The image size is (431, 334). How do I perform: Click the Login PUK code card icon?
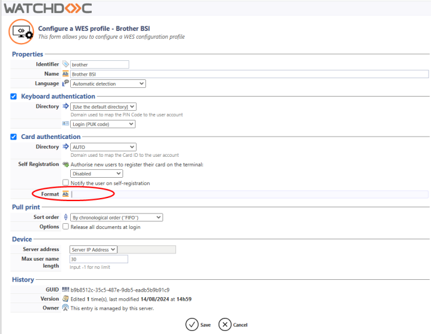pyautogui.click(x=66, y=124)
